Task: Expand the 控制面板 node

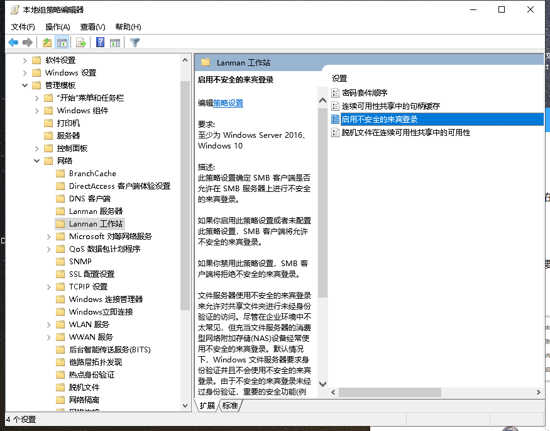Action: [x=37, y=148]
